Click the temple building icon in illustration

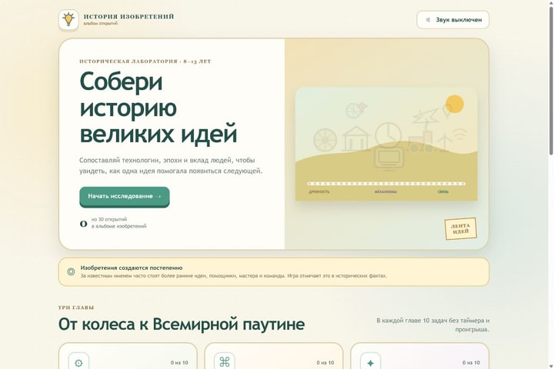[356, 139]
